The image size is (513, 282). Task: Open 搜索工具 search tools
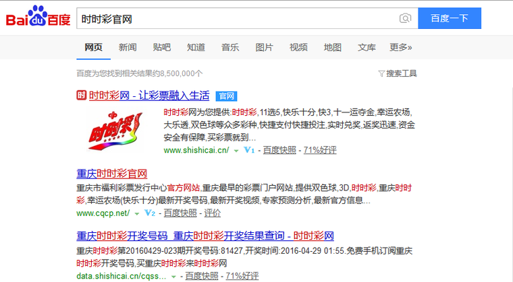click(x=398, y=73)
